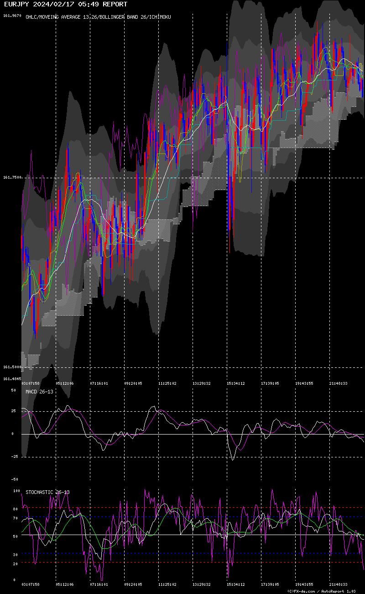Click the STOCHASTIC 26-13 panel label
The image size is (365, 594).
(47, 492)
